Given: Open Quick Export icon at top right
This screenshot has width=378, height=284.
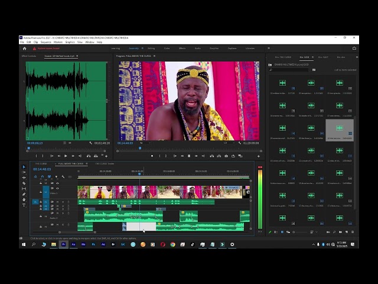Looking at the screenshot, I should pyautogui.click(x=354, y=49).
